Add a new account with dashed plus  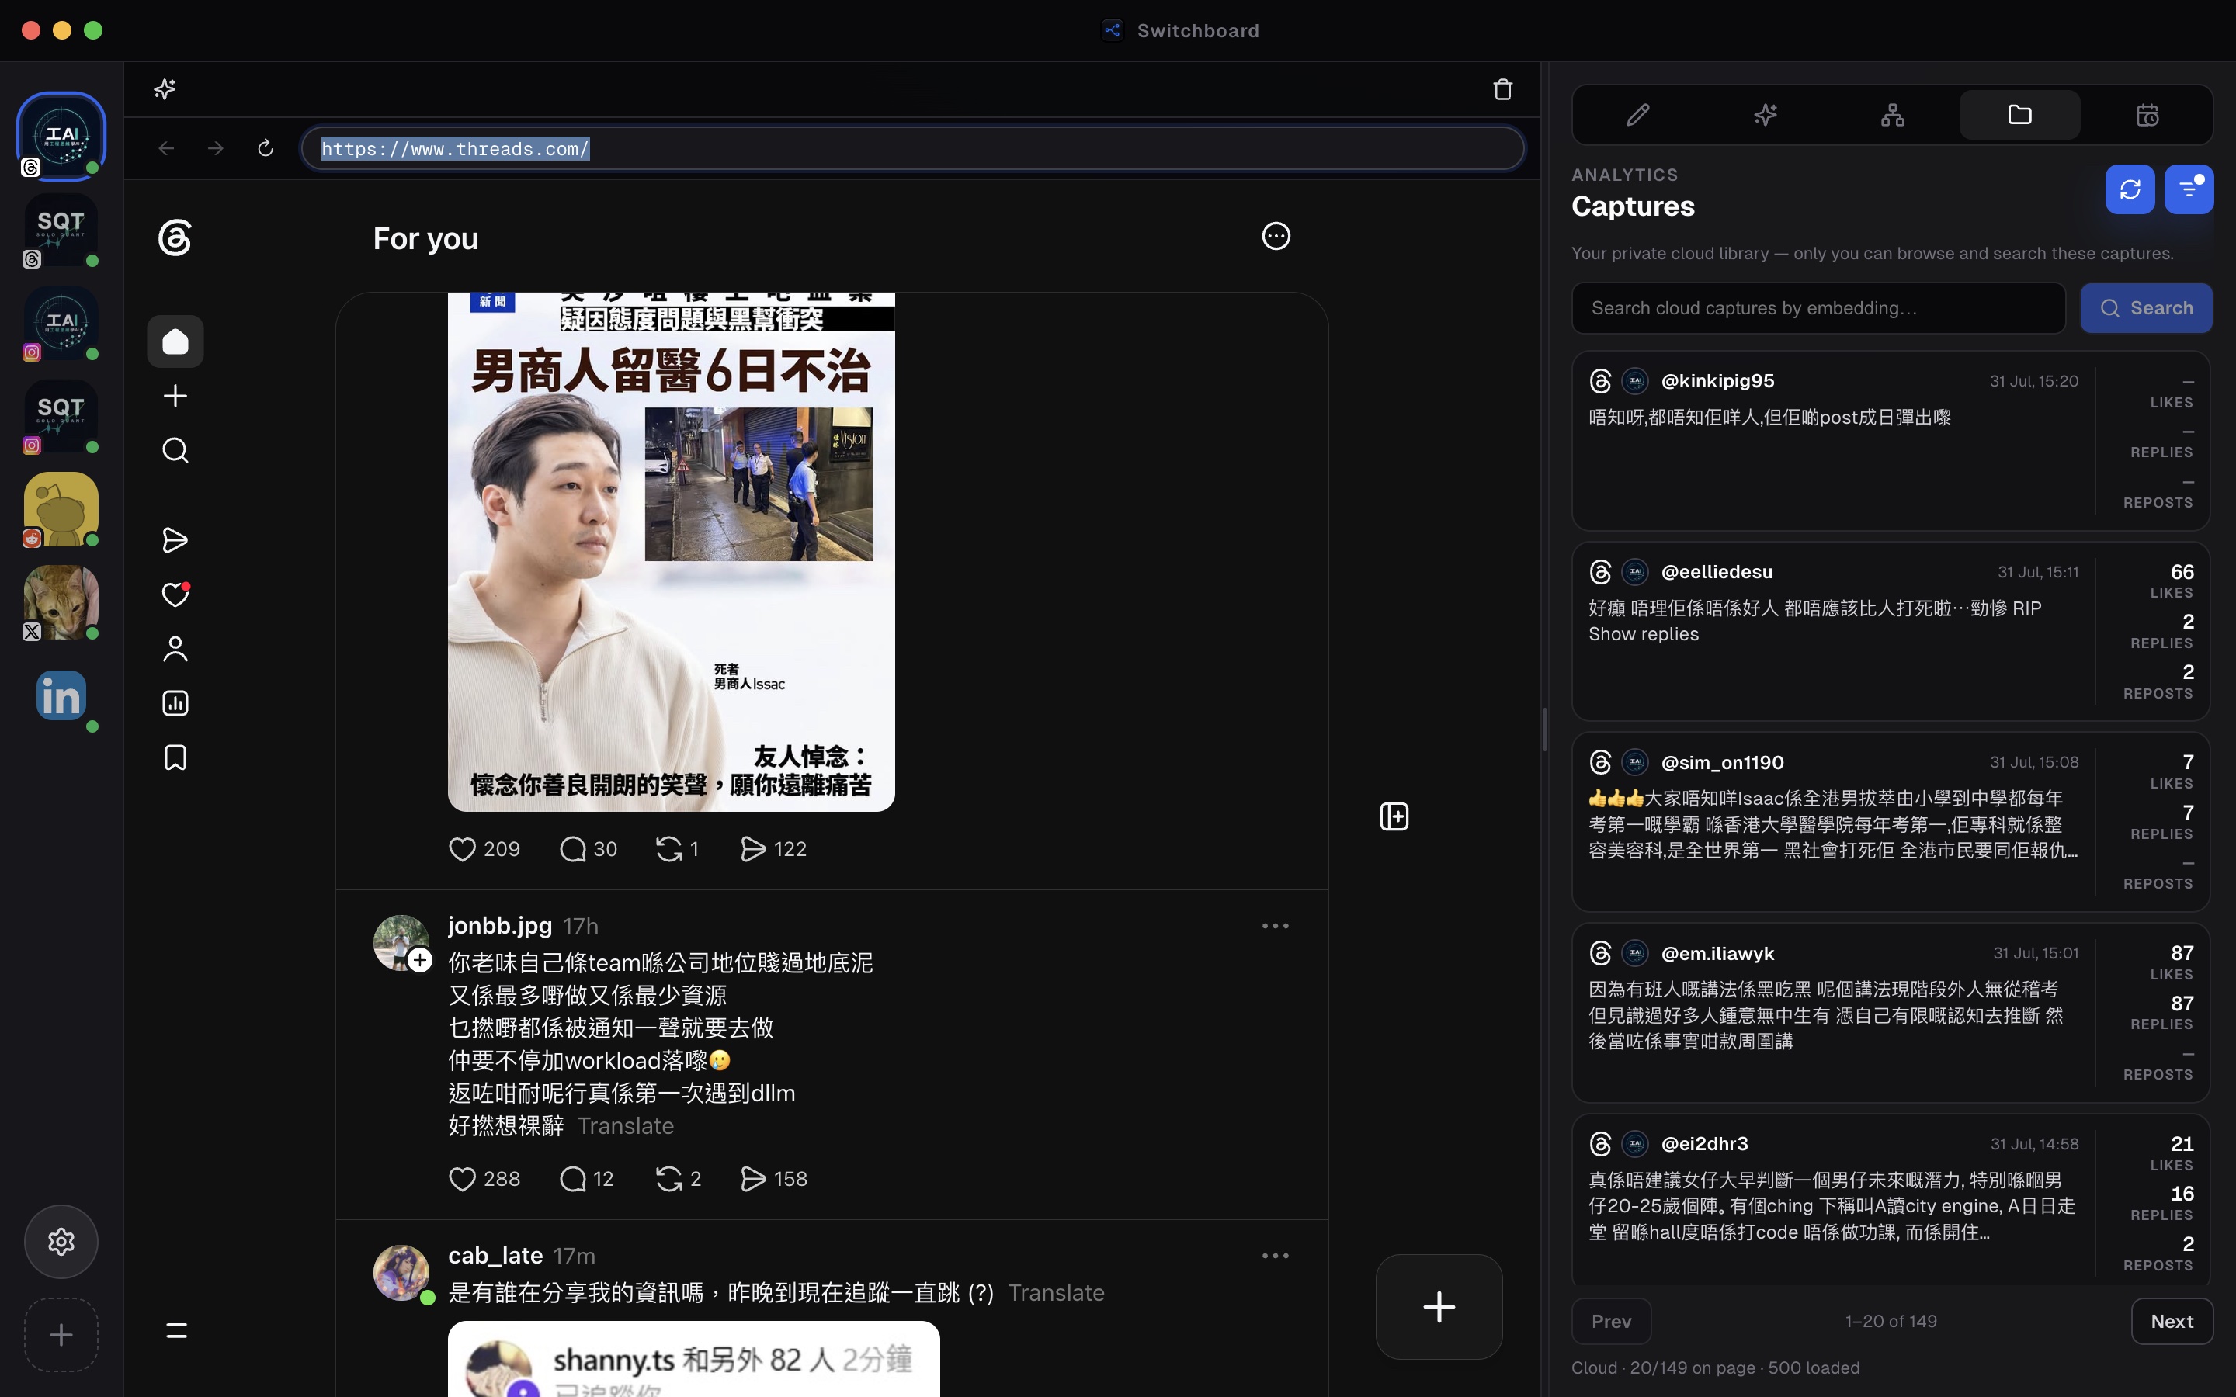click(x=61, y=1335)
